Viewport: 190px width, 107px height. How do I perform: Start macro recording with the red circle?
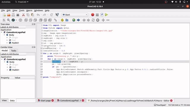(93, 15)
